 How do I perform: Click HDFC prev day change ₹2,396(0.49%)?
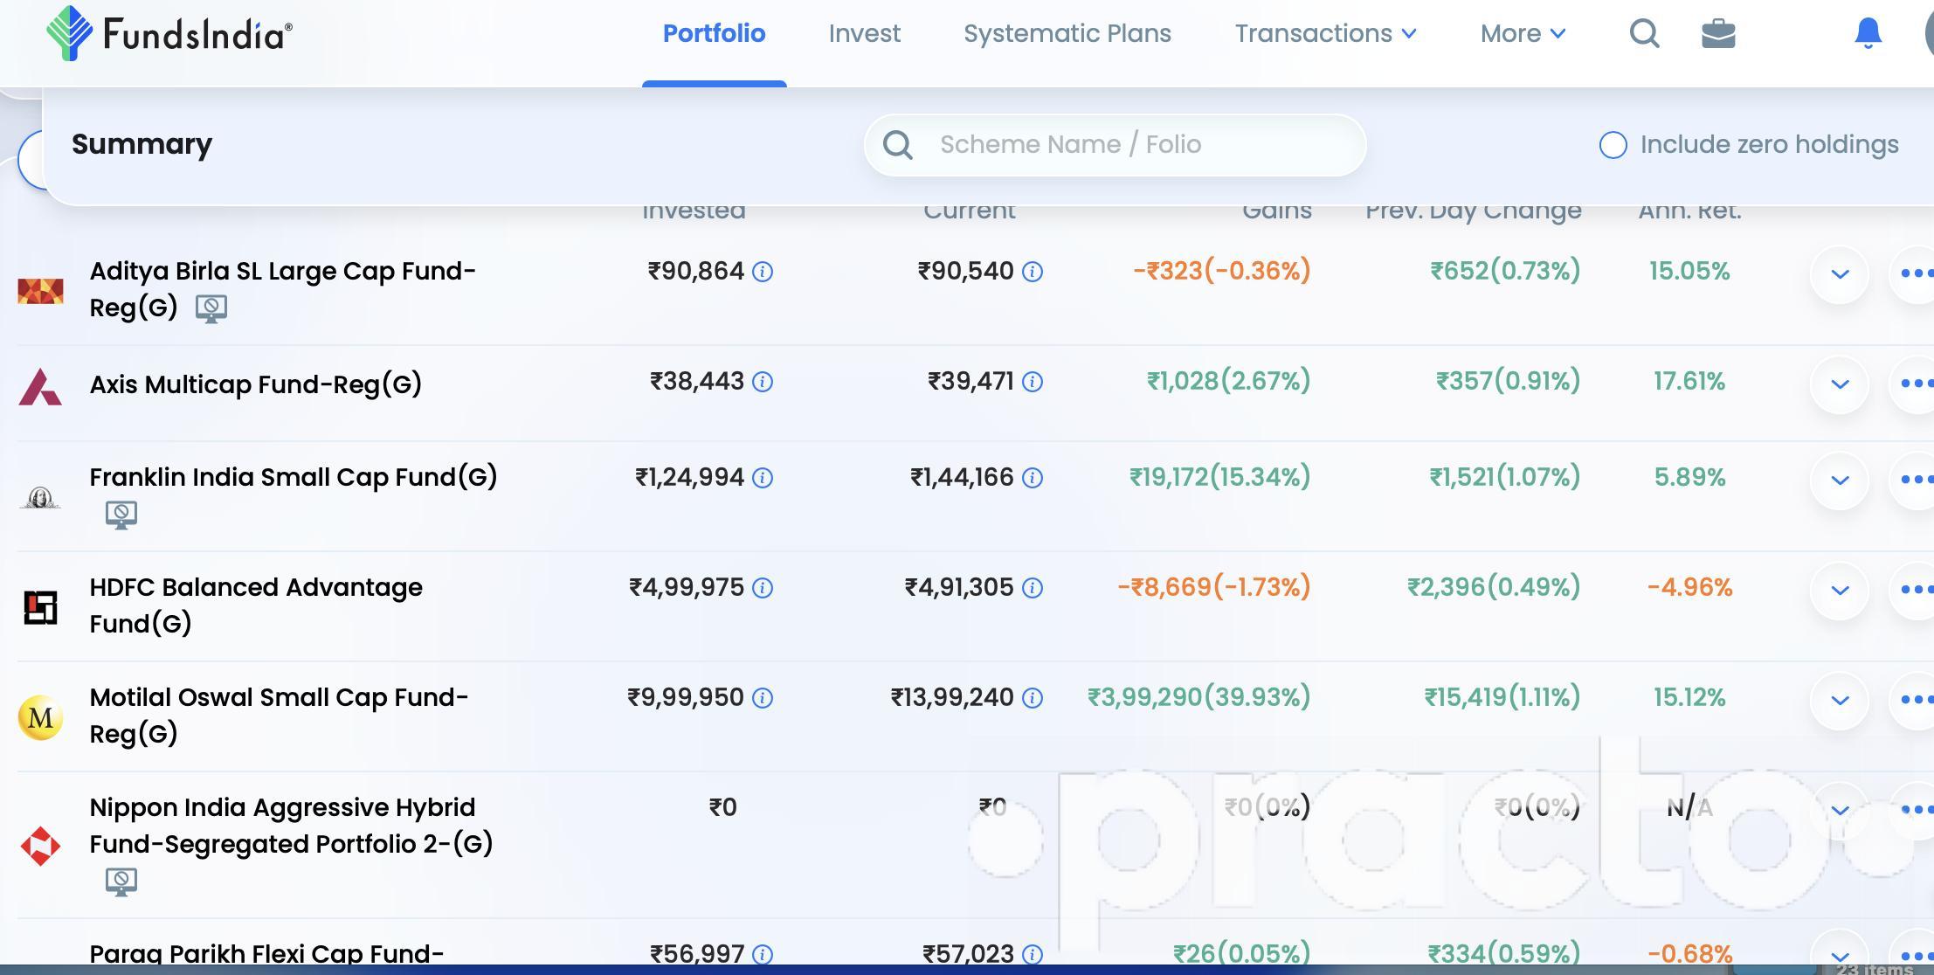(x=1494, y=587)
